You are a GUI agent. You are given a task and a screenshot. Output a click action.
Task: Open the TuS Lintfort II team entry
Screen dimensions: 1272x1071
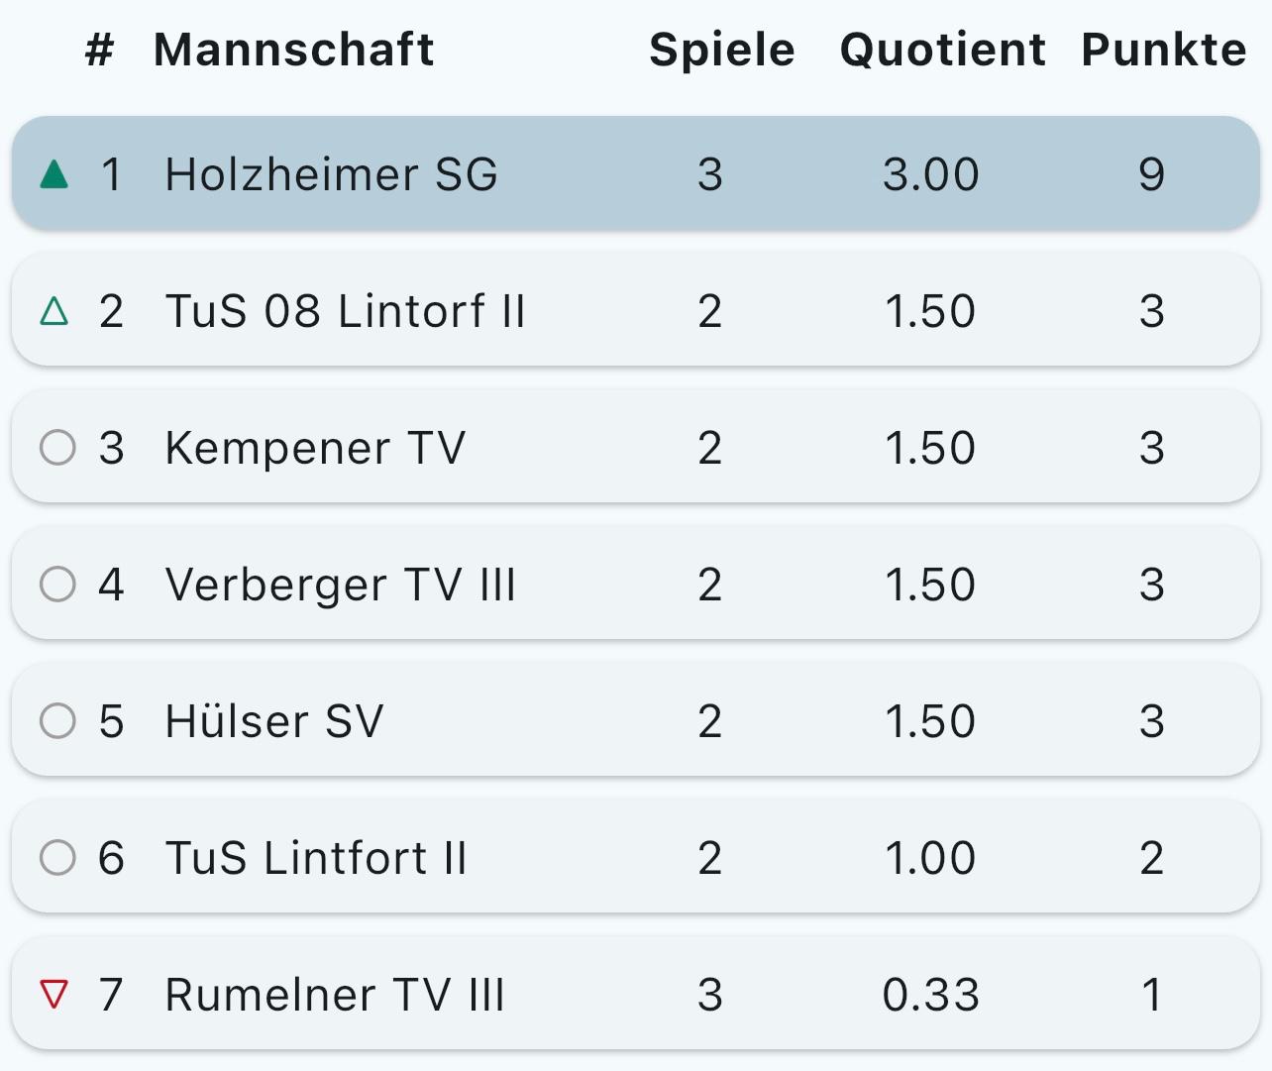click(x=316, y=858)
